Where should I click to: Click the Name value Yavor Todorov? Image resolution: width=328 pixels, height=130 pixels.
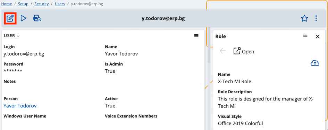click(x=121, y=54)
